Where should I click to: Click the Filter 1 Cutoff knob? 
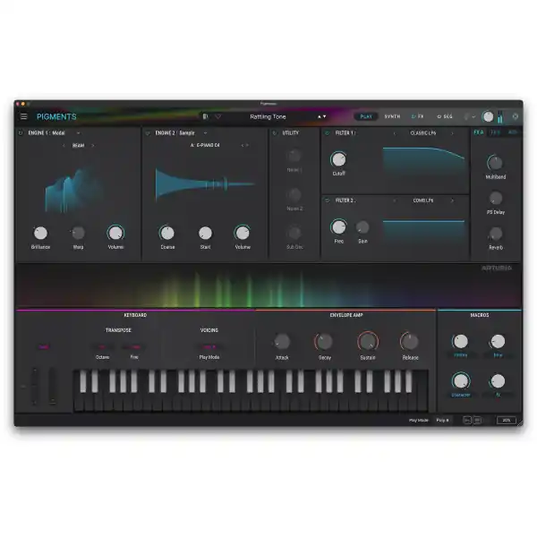[338, 159]
